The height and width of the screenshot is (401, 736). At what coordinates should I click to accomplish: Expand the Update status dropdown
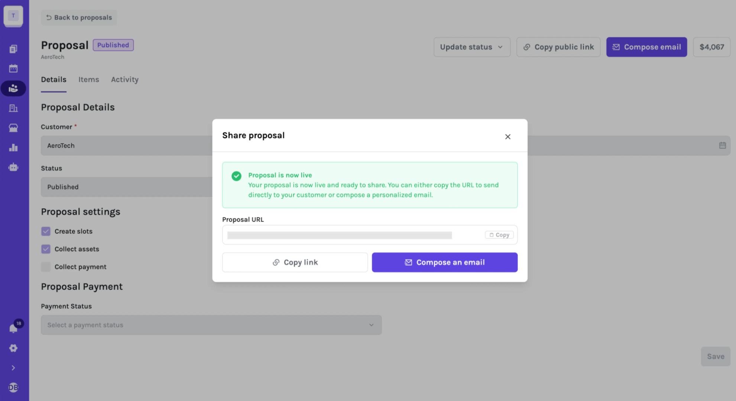tap(472, 47)
